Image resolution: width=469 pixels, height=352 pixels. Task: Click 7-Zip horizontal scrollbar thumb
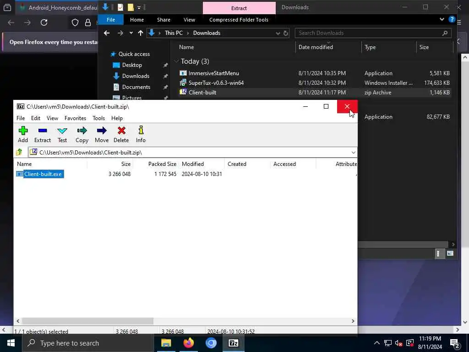click(x=87, y=321)
